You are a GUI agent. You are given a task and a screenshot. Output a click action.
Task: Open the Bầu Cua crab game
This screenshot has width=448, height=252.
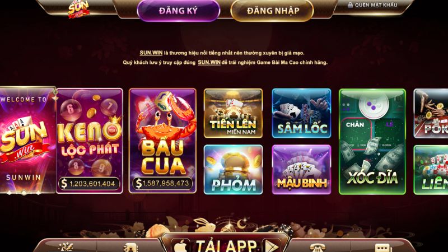tap(162, 141)
